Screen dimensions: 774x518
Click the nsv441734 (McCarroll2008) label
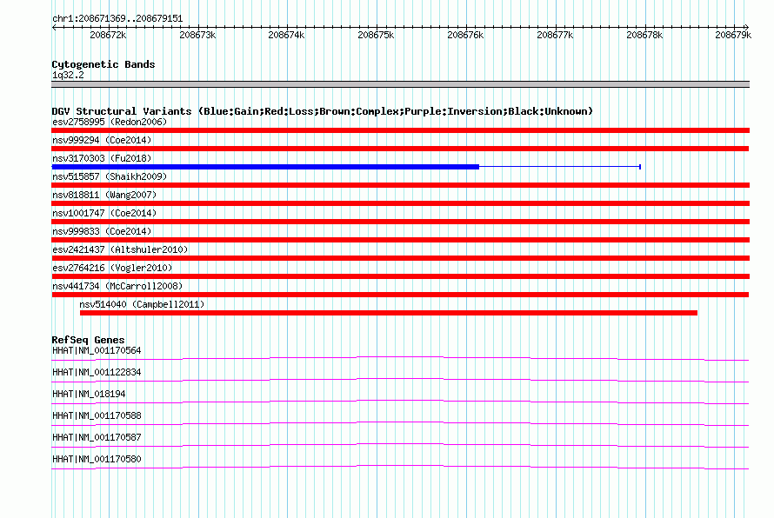[x=117, y=286]
